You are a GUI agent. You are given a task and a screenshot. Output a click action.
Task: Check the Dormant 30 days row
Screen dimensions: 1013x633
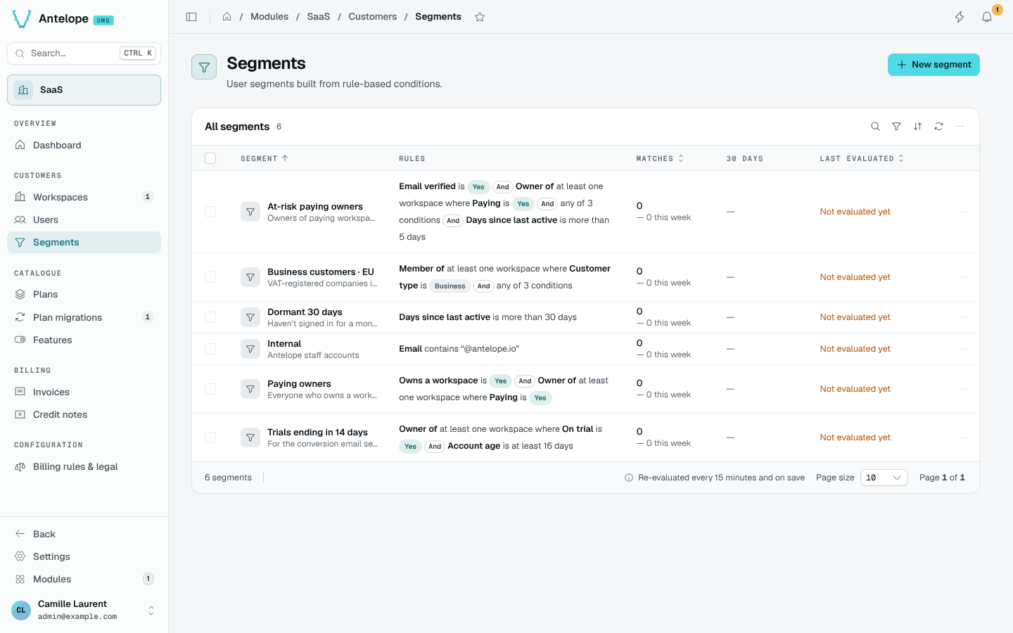coord(210,317)
